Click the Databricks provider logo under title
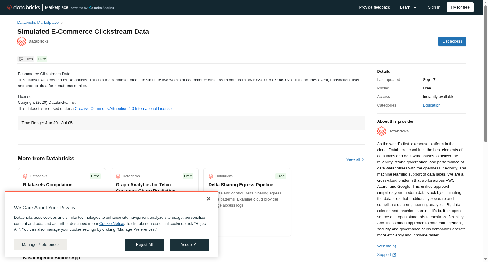 pos(22,41)
